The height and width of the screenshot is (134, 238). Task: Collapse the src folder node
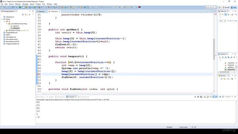coord(4,22)
